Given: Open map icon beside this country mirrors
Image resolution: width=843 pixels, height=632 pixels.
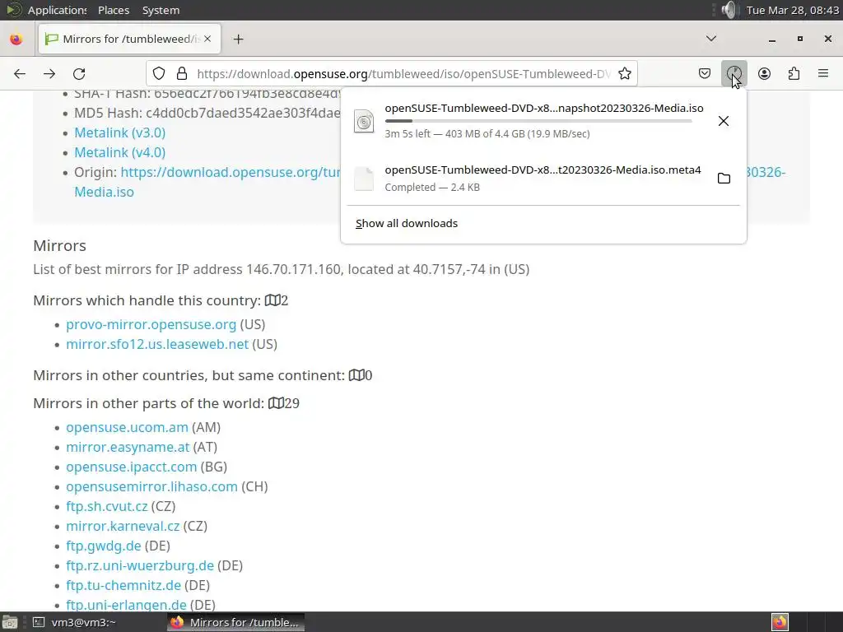Looking at the screenshot, I should tap(272, 300).
